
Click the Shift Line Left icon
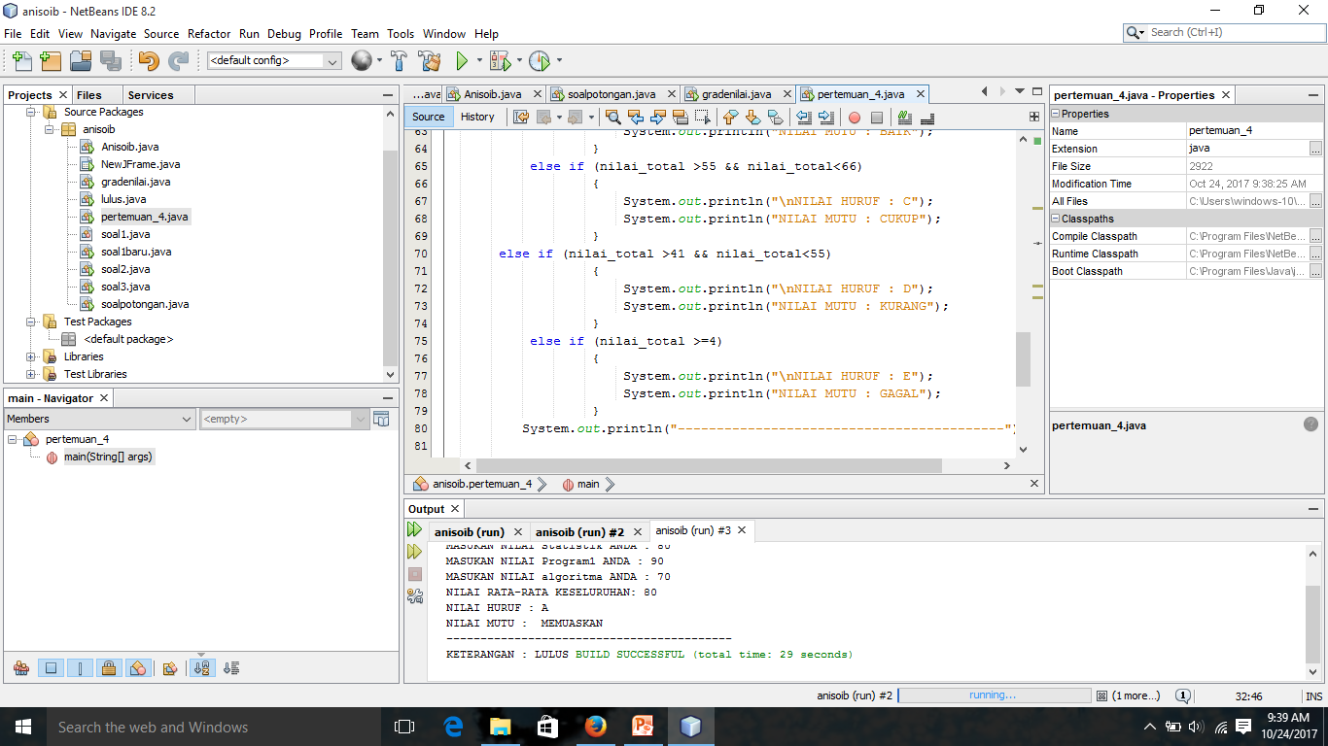pos(804,117)
